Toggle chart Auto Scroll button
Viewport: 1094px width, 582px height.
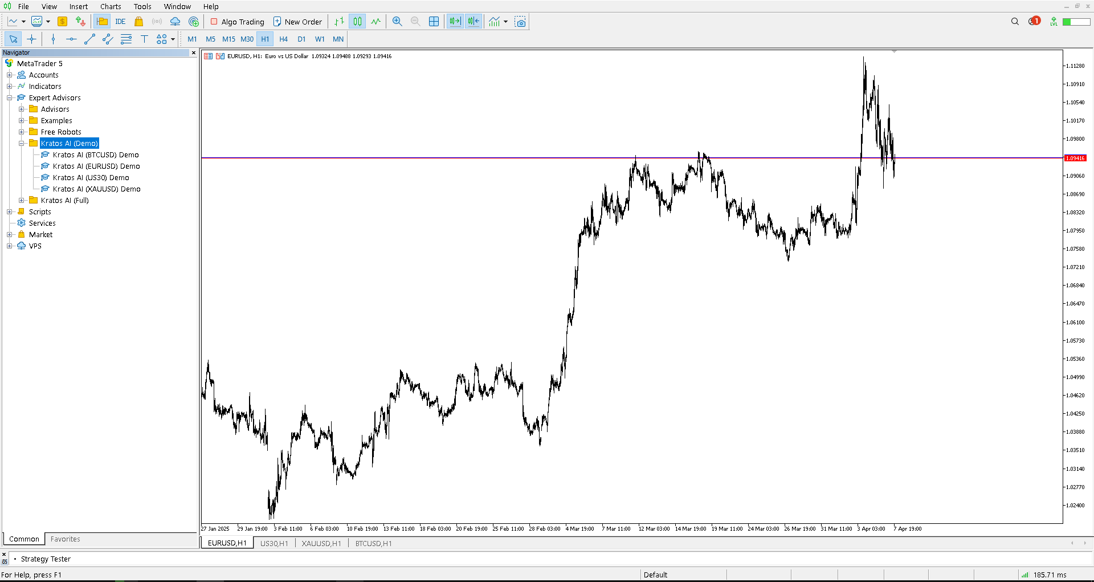click(x=455, y=22)
